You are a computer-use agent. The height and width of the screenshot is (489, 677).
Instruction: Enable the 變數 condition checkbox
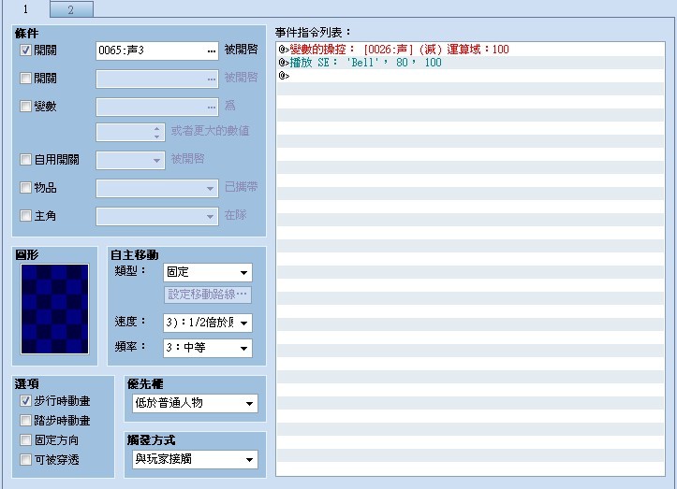pyautogui.click(x=25, y=106)
